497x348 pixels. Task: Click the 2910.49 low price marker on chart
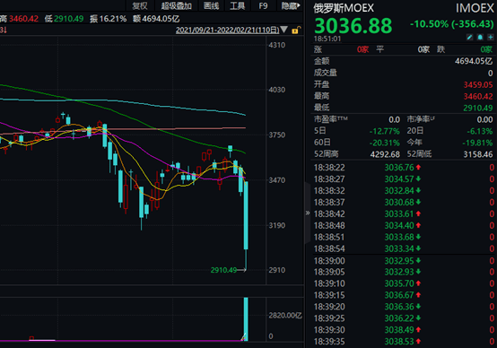223,270
